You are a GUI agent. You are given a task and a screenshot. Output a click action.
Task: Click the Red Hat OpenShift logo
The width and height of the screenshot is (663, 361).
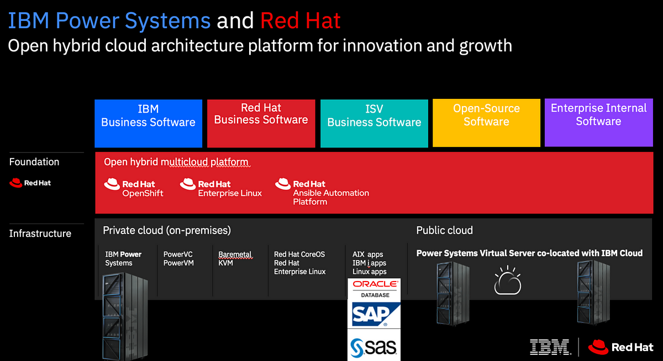[134, 188]
